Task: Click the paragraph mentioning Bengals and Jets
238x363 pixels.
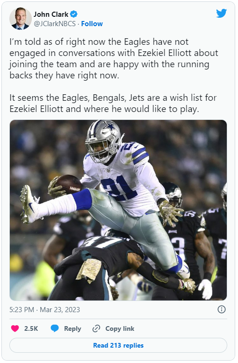Action: [113, 103]
